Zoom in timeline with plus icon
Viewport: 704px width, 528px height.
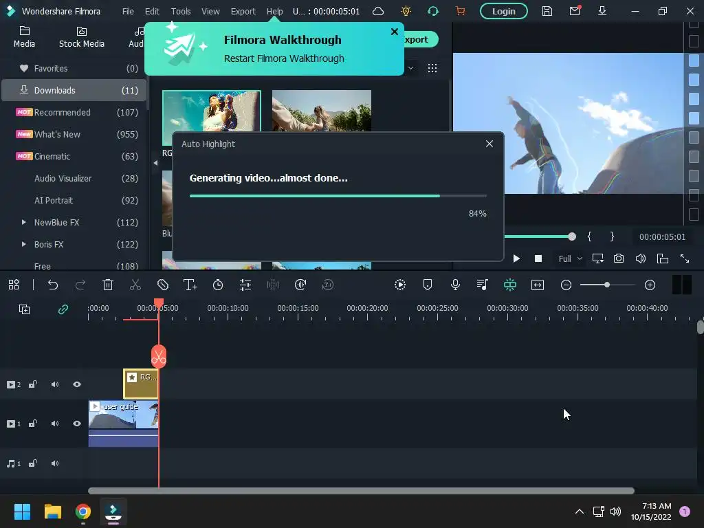pos(650,285)
